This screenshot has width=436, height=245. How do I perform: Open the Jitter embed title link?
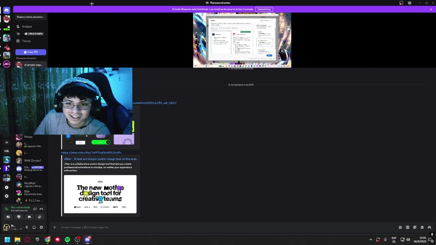tap(100, 159)
